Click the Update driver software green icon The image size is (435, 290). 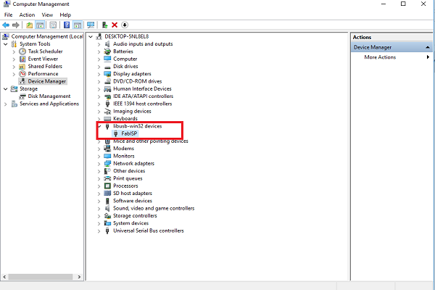[x=104, y=25]
